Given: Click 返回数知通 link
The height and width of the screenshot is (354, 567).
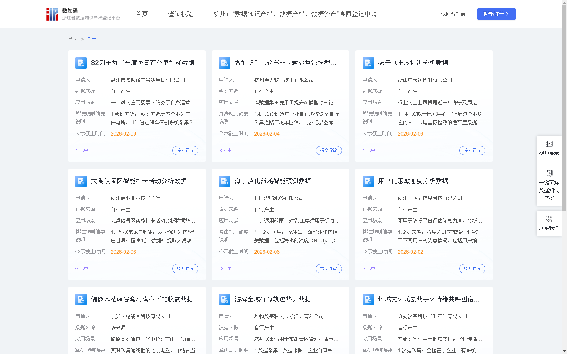Looking at the screenshot, I should pos(453,14).
